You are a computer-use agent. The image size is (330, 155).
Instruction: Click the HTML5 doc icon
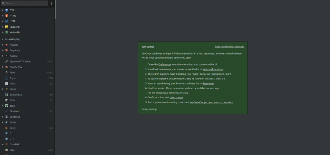click(x=6, y=16)
